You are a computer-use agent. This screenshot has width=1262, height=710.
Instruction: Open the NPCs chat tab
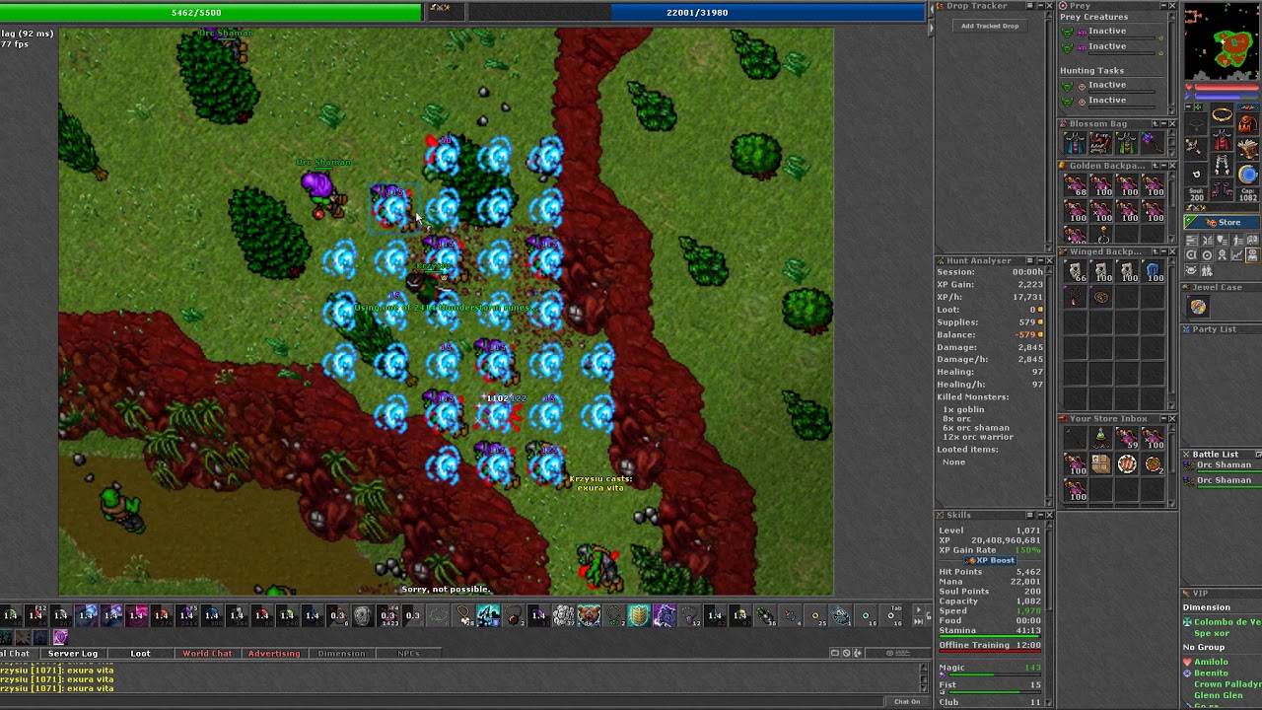408,654
